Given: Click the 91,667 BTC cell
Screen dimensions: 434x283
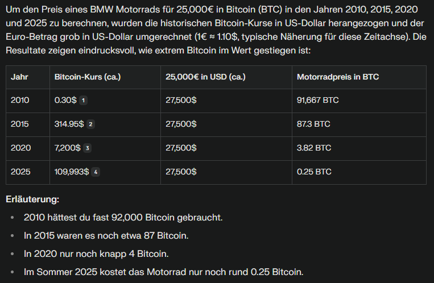Looking at the screenshot, I should tap(317, 100).
